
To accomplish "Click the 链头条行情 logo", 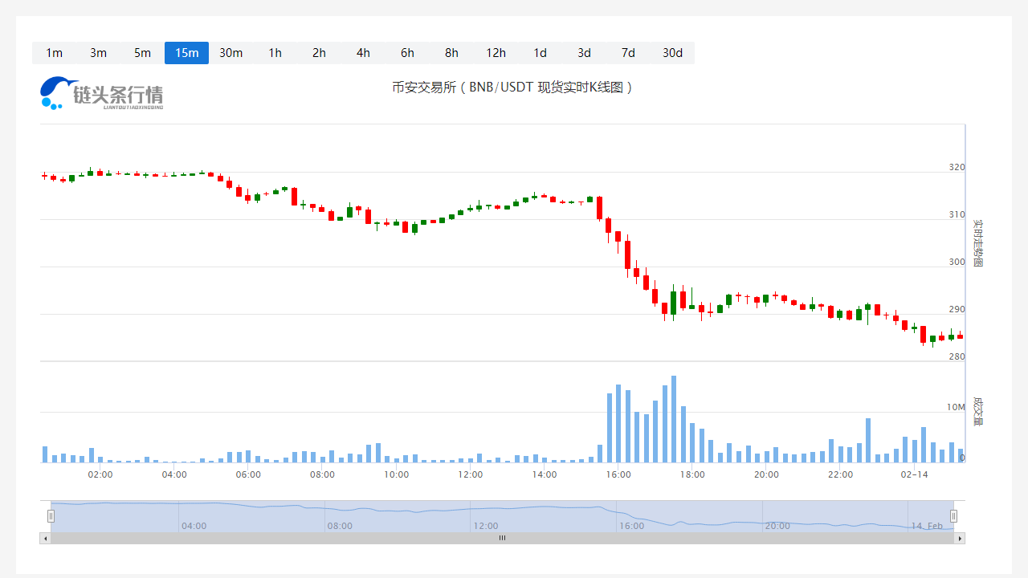I will (x=102, y=93).
